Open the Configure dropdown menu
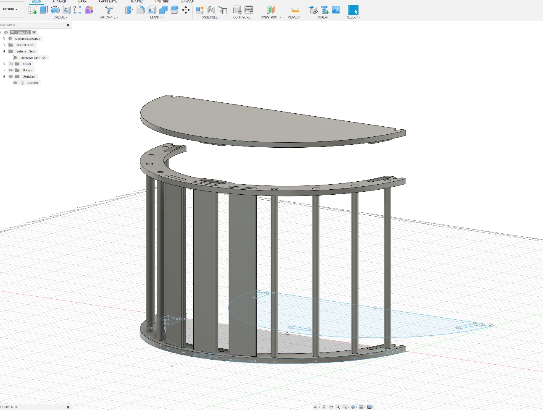Viewport: 543px width, 410px height. pos(243,18)
